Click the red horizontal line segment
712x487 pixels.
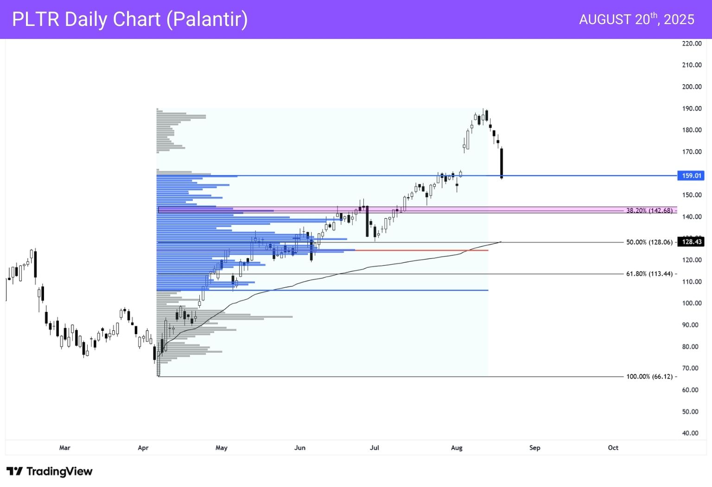coord(421,250)
